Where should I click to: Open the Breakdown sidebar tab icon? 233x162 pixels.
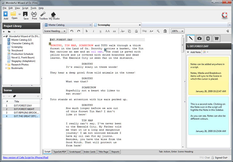208,38
